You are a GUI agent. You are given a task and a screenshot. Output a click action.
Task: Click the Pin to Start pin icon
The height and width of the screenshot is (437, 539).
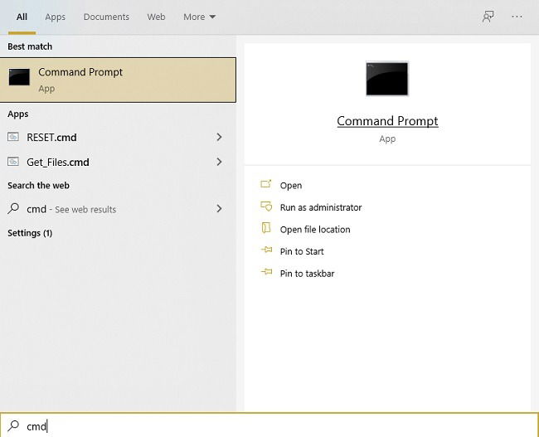pos(266,250)
